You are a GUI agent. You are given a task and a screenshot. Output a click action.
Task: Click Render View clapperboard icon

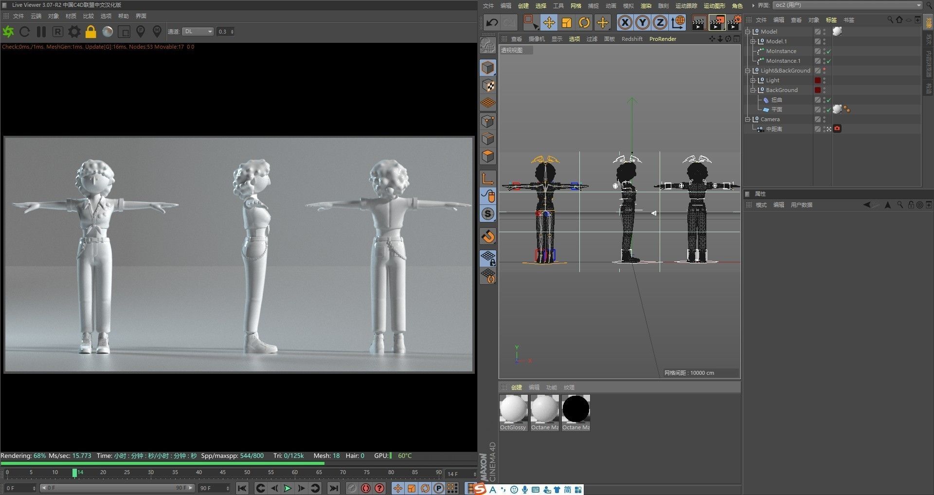coord(699,23)
